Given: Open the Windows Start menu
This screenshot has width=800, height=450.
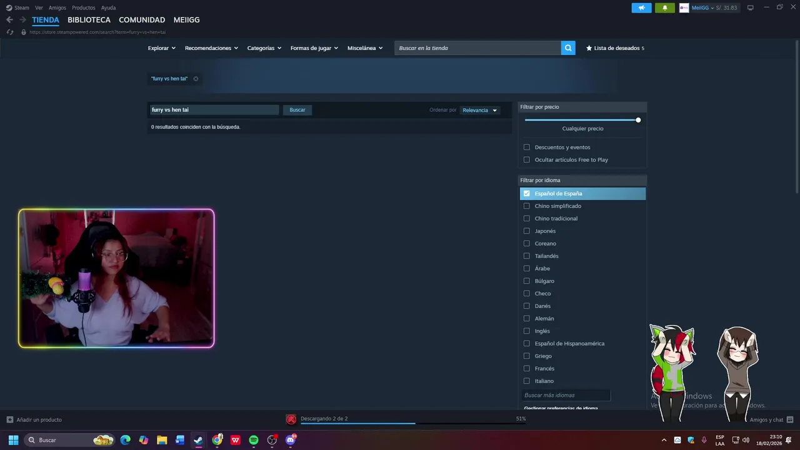Looking at the screenshot, I should pos(13,440).
